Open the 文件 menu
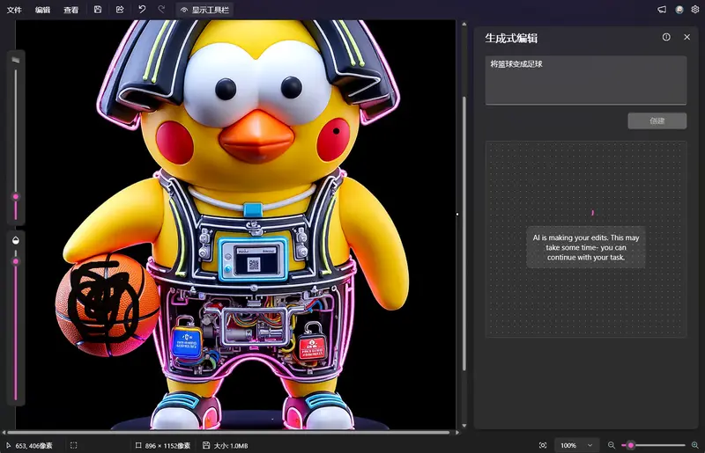The width and height of the screenshot is (705, 453). [14, 10]
